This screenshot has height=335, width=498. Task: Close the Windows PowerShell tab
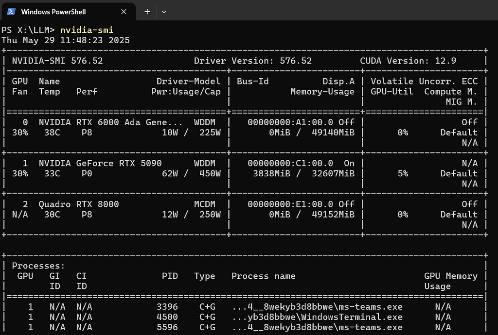[x=124, y=11]
